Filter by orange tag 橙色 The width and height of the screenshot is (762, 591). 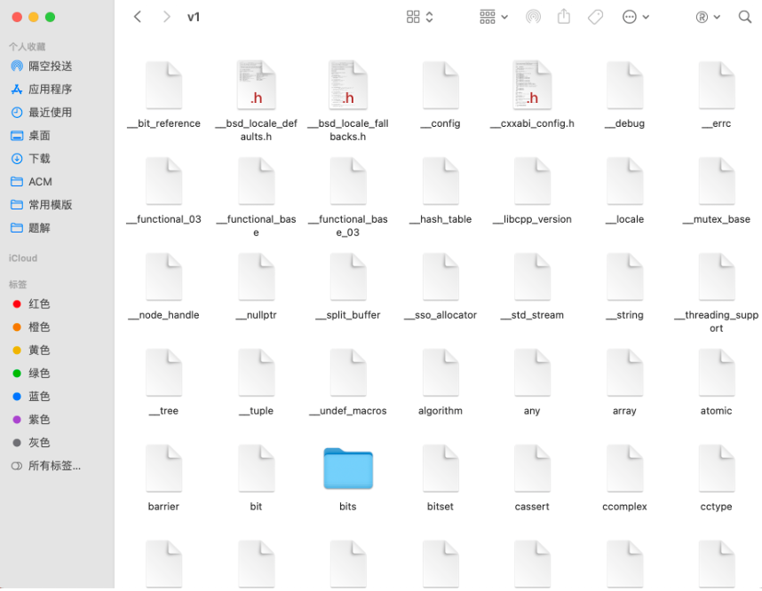click(x=31, y=327)
